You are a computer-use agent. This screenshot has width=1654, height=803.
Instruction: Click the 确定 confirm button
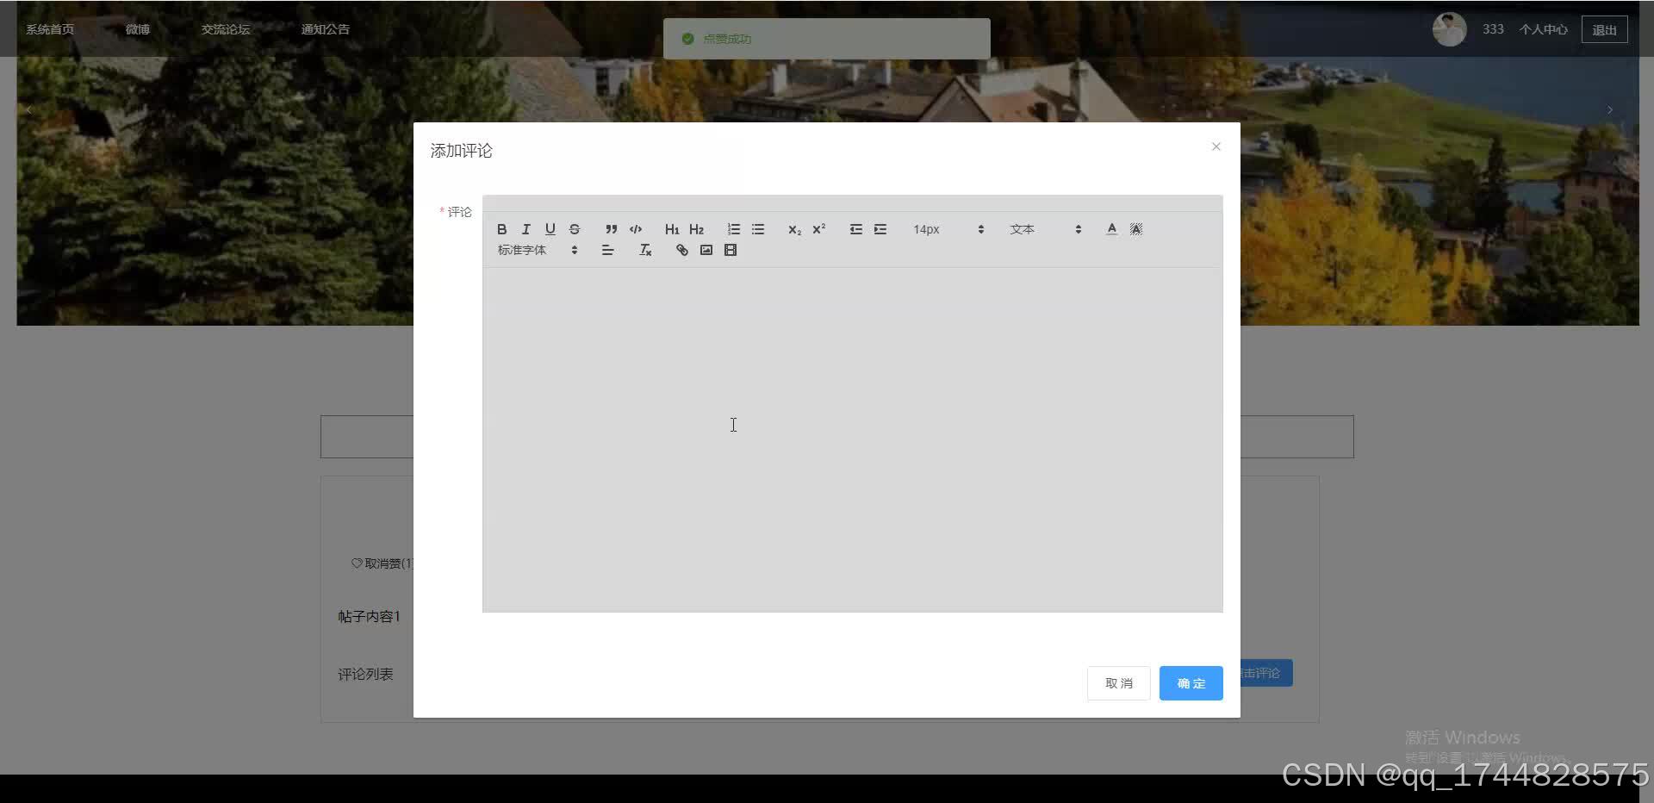pyautogui.click(x=1191, y=683)
